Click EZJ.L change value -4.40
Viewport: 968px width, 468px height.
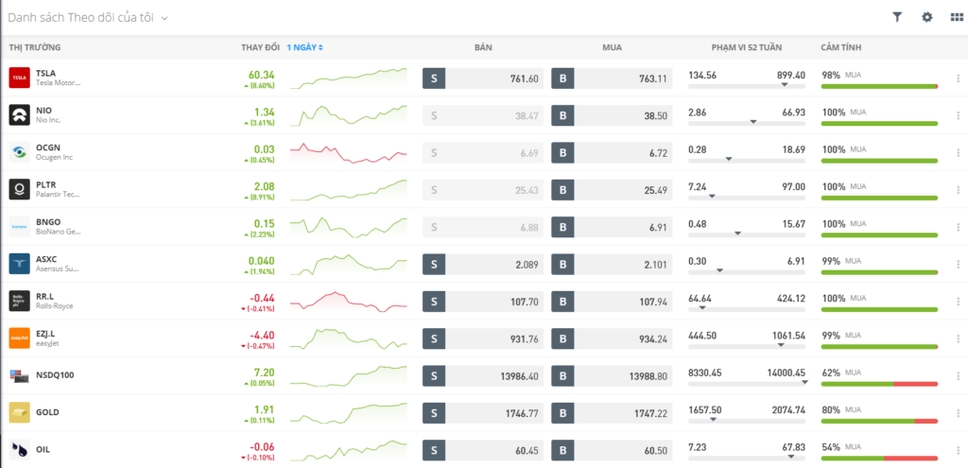pos(263,336)
